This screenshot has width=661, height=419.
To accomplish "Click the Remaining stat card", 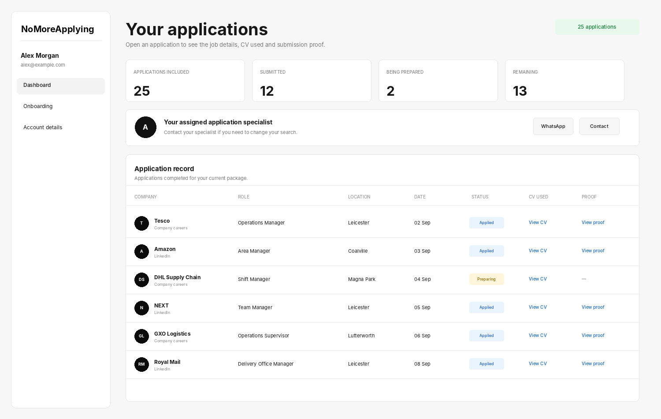I will pyautogui.click(x=564, y=81).
